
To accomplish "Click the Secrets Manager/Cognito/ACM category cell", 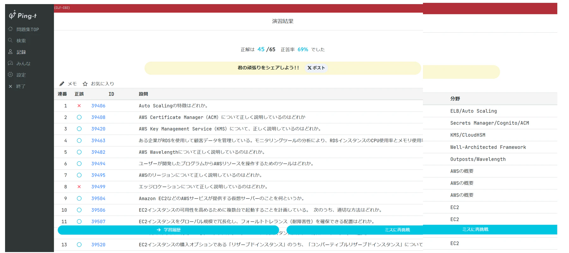I will (490, 123).
